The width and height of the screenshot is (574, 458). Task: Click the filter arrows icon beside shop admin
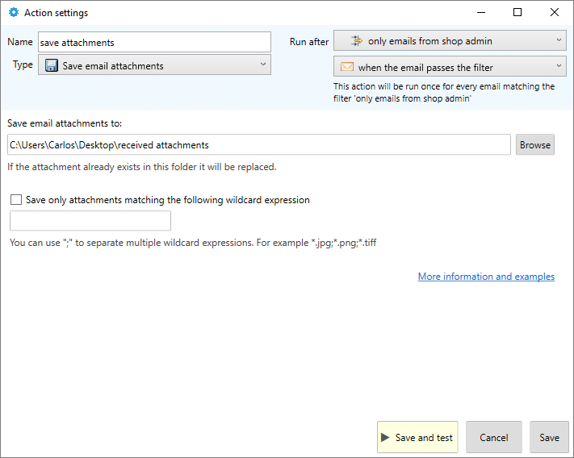point(357,40)
